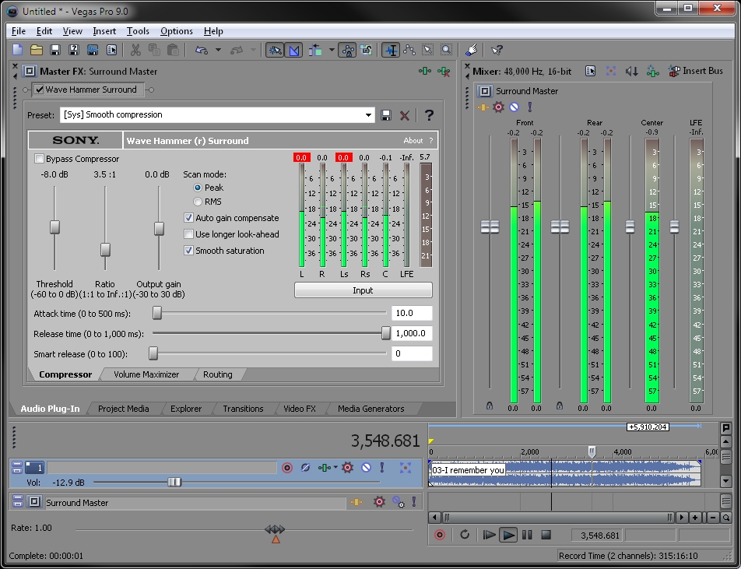Viewport: 741px width, 569px height.
Task: Mute the Surround Master bus in Mixer
Action: (514, 107)
